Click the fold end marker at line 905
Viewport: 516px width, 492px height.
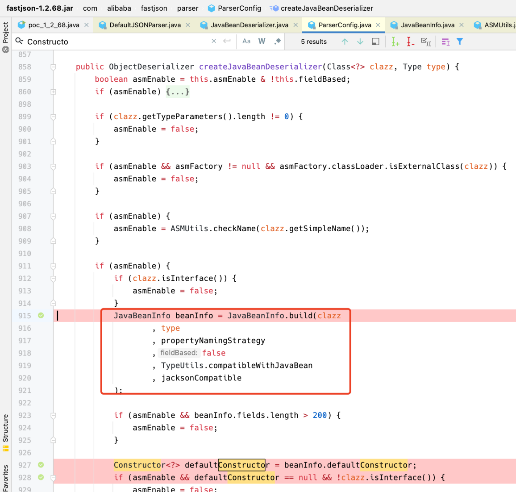coord(53,191)
